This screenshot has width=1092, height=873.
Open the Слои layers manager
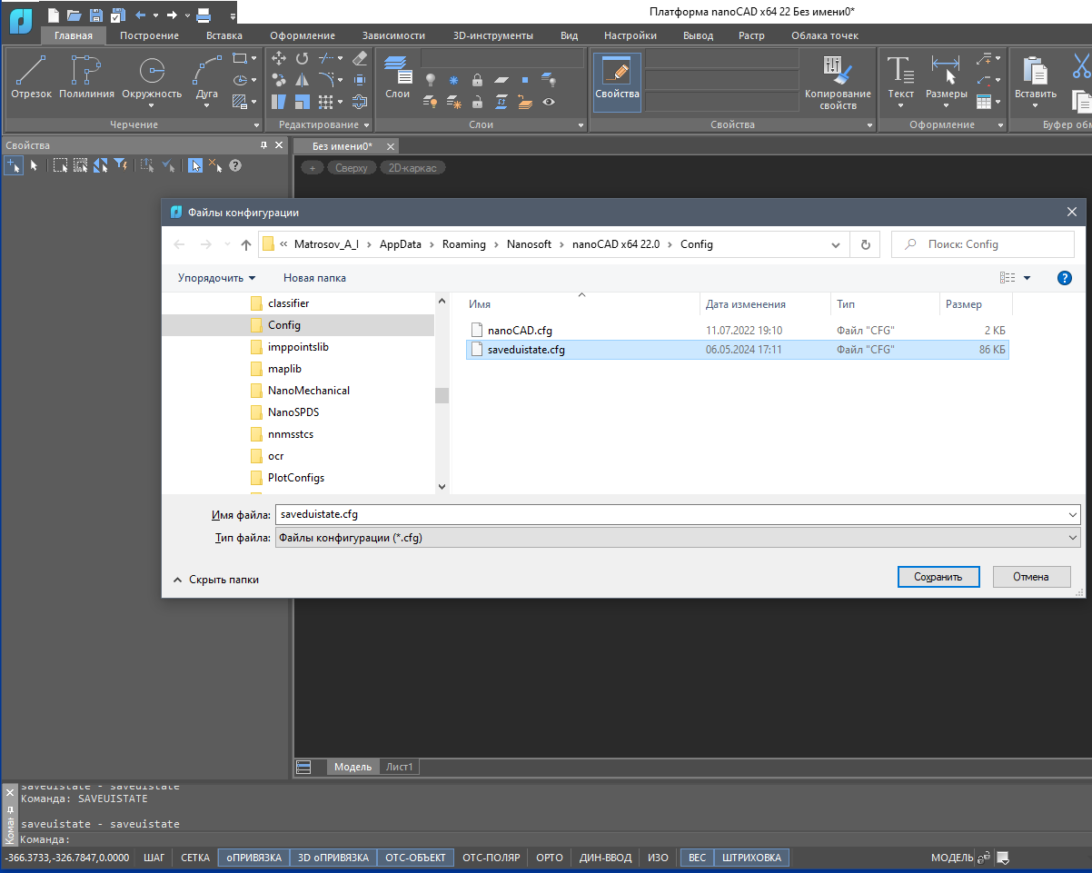(x=398, y=76)
